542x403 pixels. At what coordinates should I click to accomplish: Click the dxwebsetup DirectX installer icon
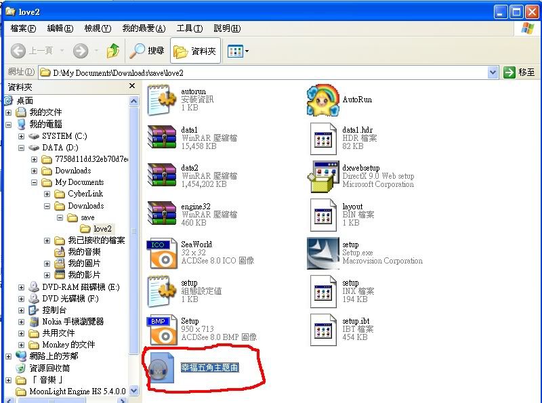pos(322,175)
